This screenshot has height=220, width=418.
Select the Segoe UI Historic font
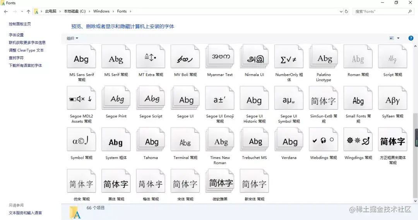254,98
